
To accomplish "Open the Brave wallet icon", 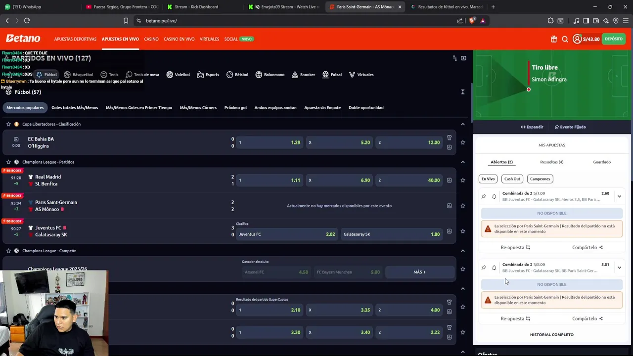I will pyautogui.click(x=596, y=21).
